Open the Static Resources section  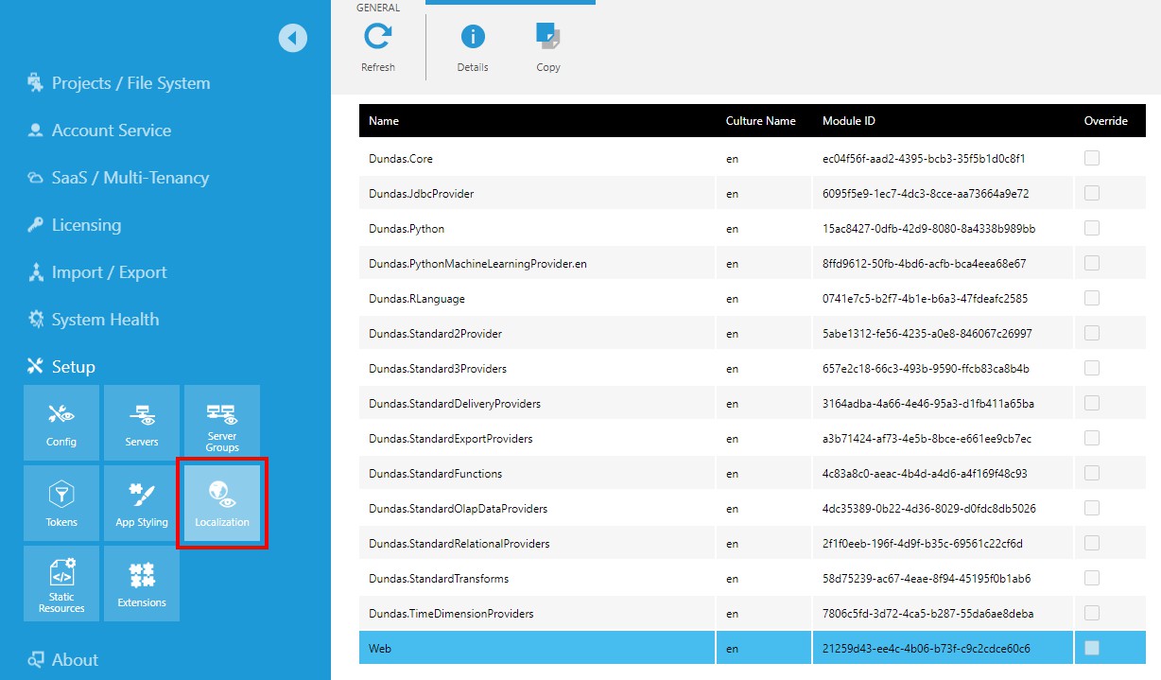pos(61,583)
